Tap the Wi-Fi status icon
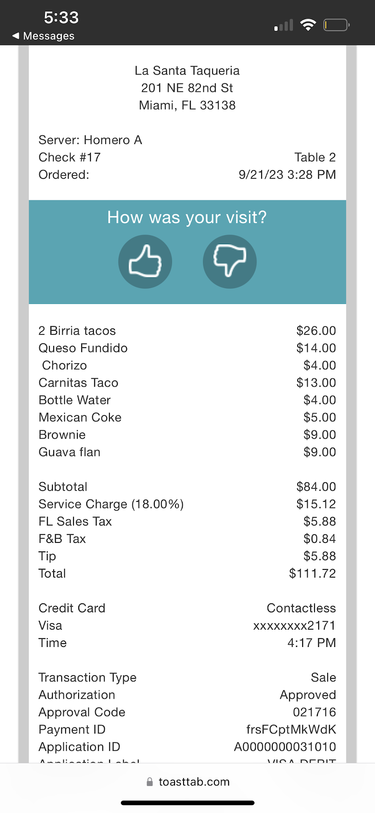Image resolution: width=375 pixels, height=813 pixels. point(308,25)
